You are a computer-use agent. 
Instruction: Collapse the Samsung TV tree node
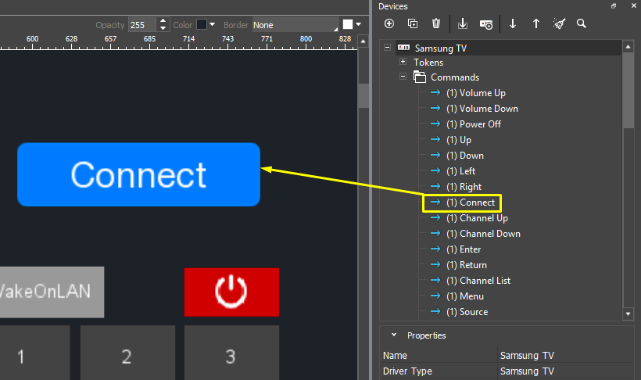tap(387, 48)
